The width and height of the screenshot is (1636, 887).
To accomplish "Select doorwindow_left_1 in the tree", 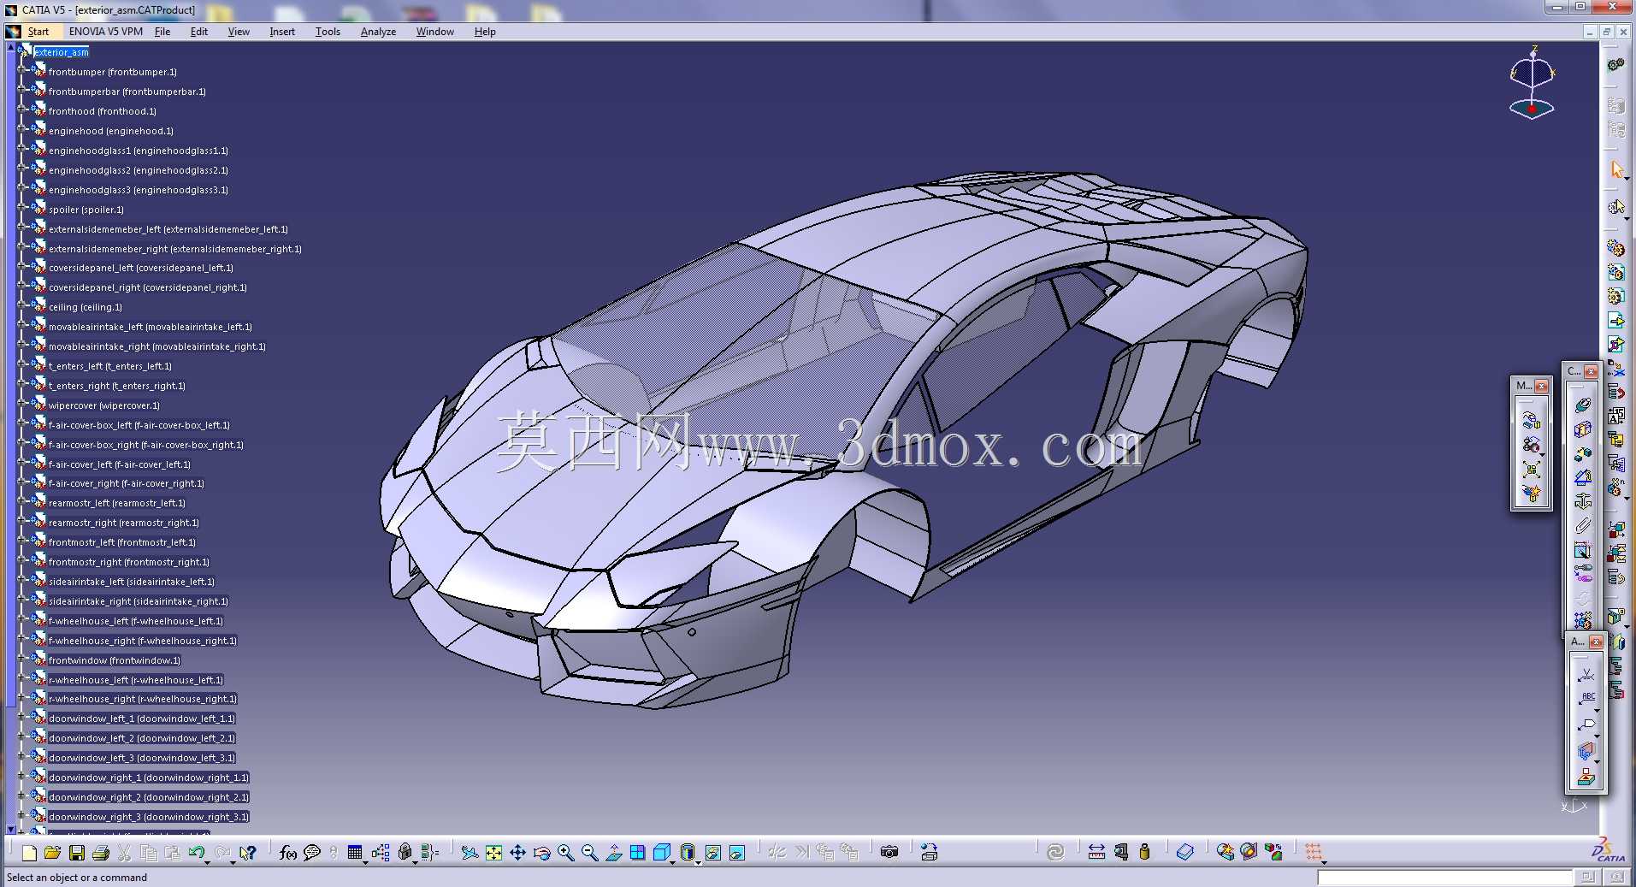I will point(141,718).
